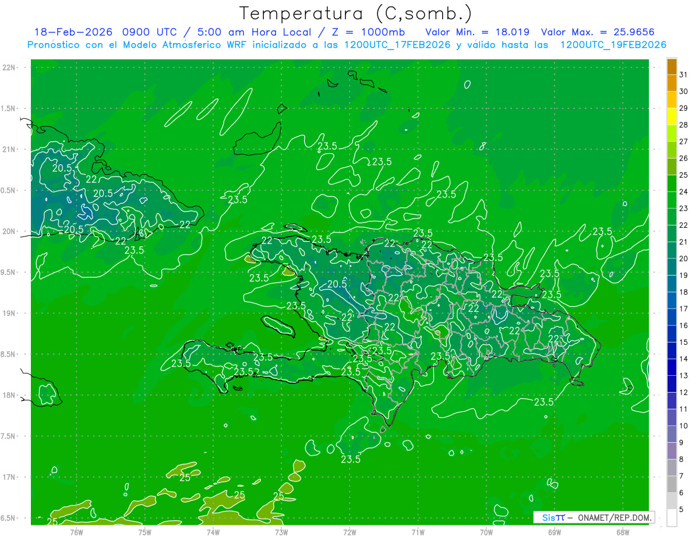This screenshot has width=699, height=540.
Task: Select the '18-Feb-2026' date text
Action: pos(73,32)
